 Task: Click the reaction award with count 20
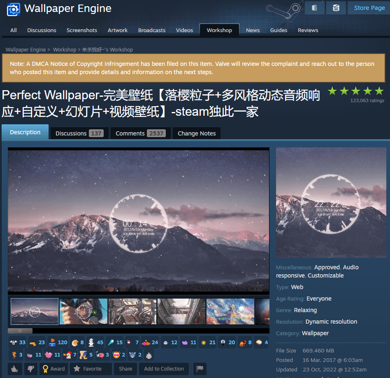(x=228, y=343)
